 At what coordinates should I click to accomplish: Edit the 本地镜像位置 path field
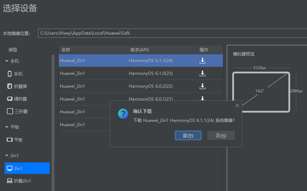[x=172, y=33]
